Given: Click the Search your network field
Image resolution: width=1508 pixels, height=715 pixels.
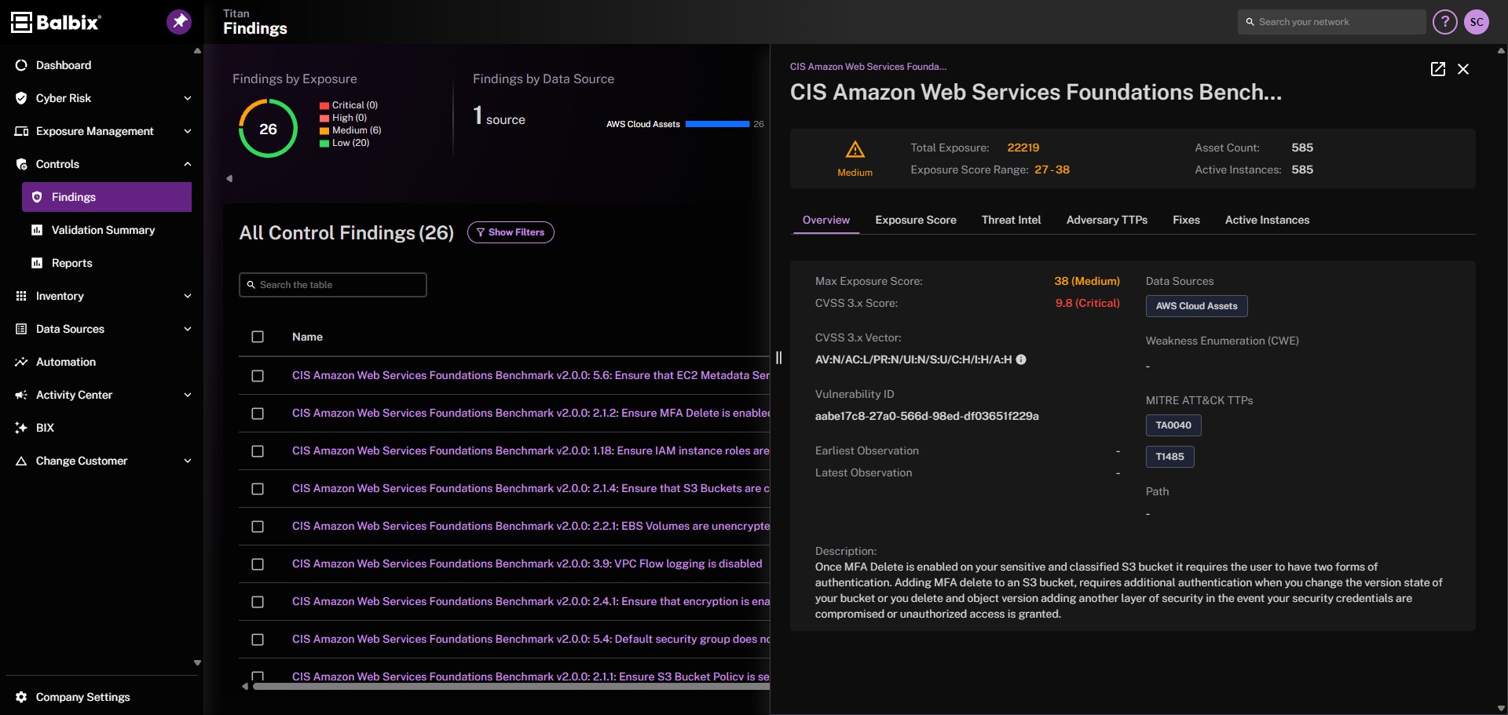Looking at the screenshot, I should 1332,22.
